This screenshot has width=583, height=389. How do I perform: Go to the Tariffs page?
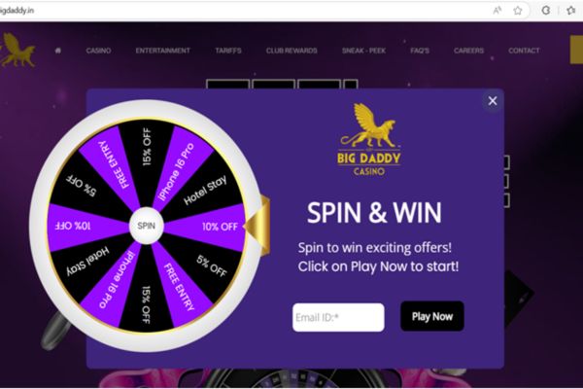[x=228, y=51]
